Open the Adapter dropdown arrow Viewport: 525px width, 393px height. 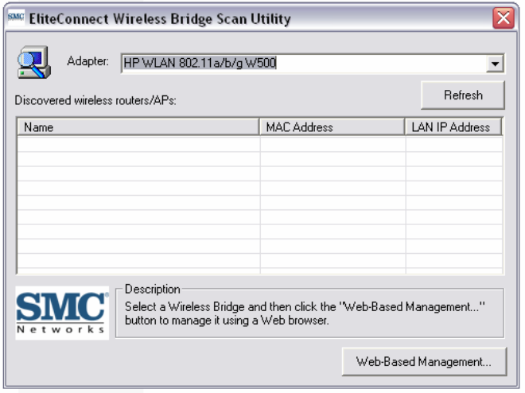tap(495, 64)
